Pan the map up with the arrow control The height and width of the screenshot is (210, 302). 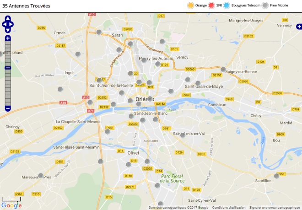pyautogui.click(x=8, y=18)
